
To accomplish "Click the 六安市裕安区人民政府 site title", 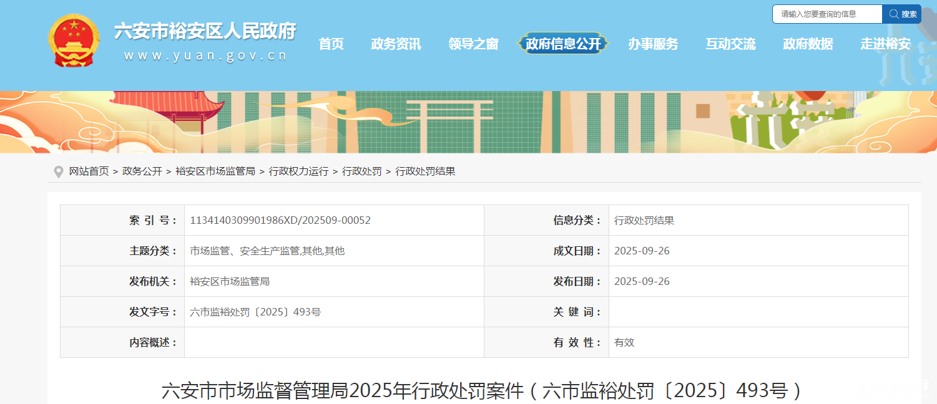I will pos(205,31).
